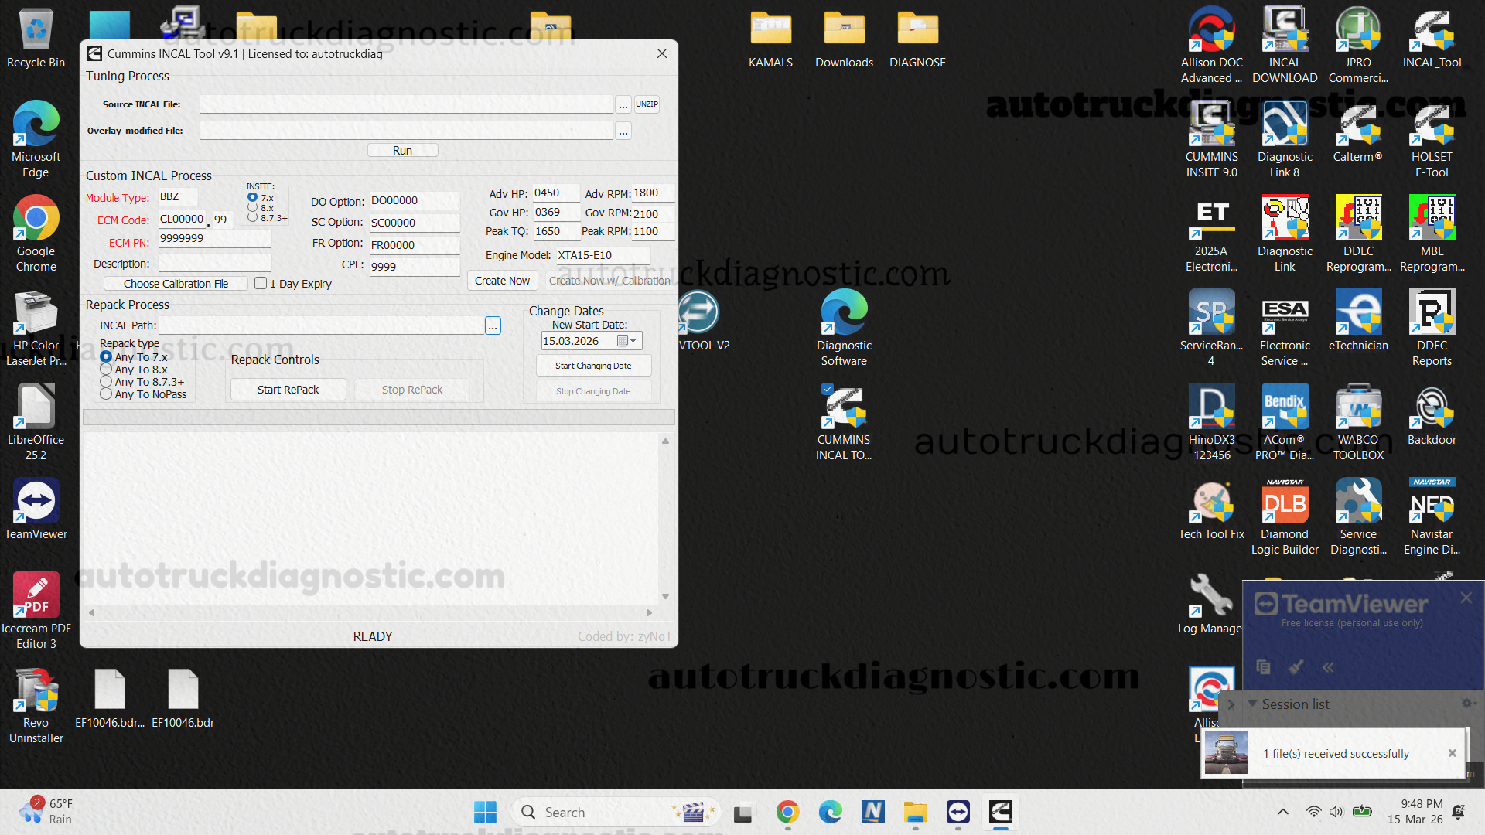Open the Icecream PDF Editor 3 icon

click(x=36, y=612)
